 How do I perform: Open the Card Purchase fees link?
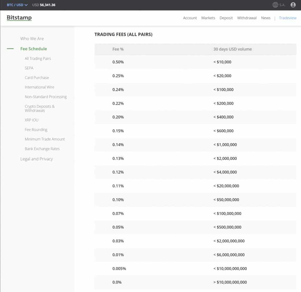tap(37, 77)
